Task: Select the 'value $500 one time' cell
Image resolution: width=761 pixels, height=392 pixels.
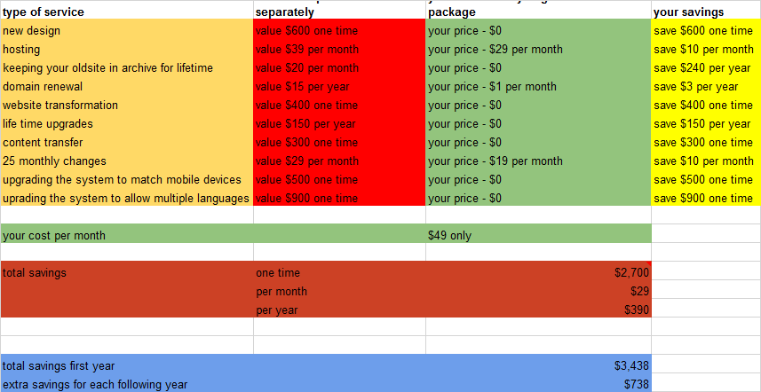Action: tap(339, 179)
